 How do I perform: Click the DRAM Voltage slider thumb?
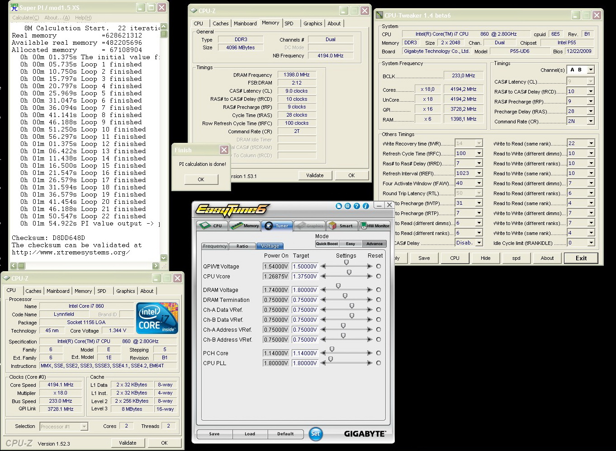point(338,286)
